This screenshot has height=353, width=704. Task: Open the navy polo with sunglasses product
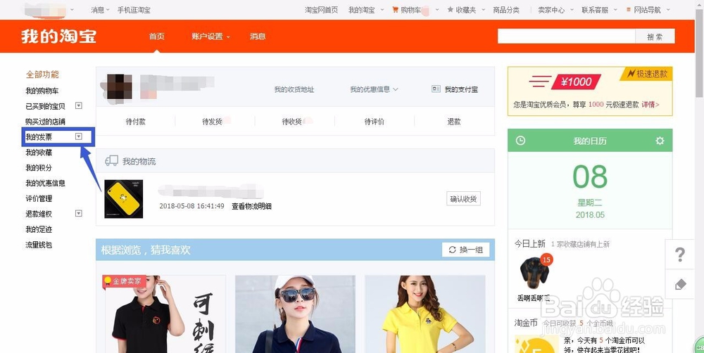(296, 314)
